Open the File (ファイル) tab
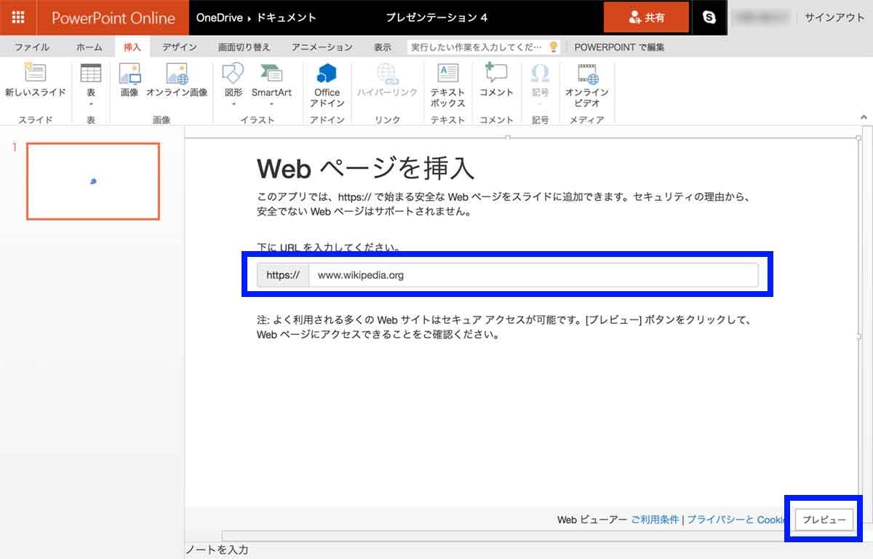Image resolution: width=873 pixels, height=559 pixels. 32,47
